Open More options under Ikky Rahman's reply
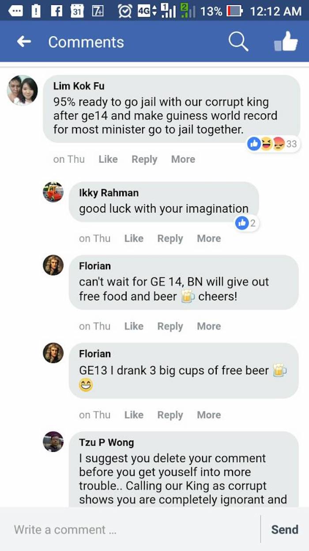Viewport: 309px width, 551px height. [x=209, y=239]
